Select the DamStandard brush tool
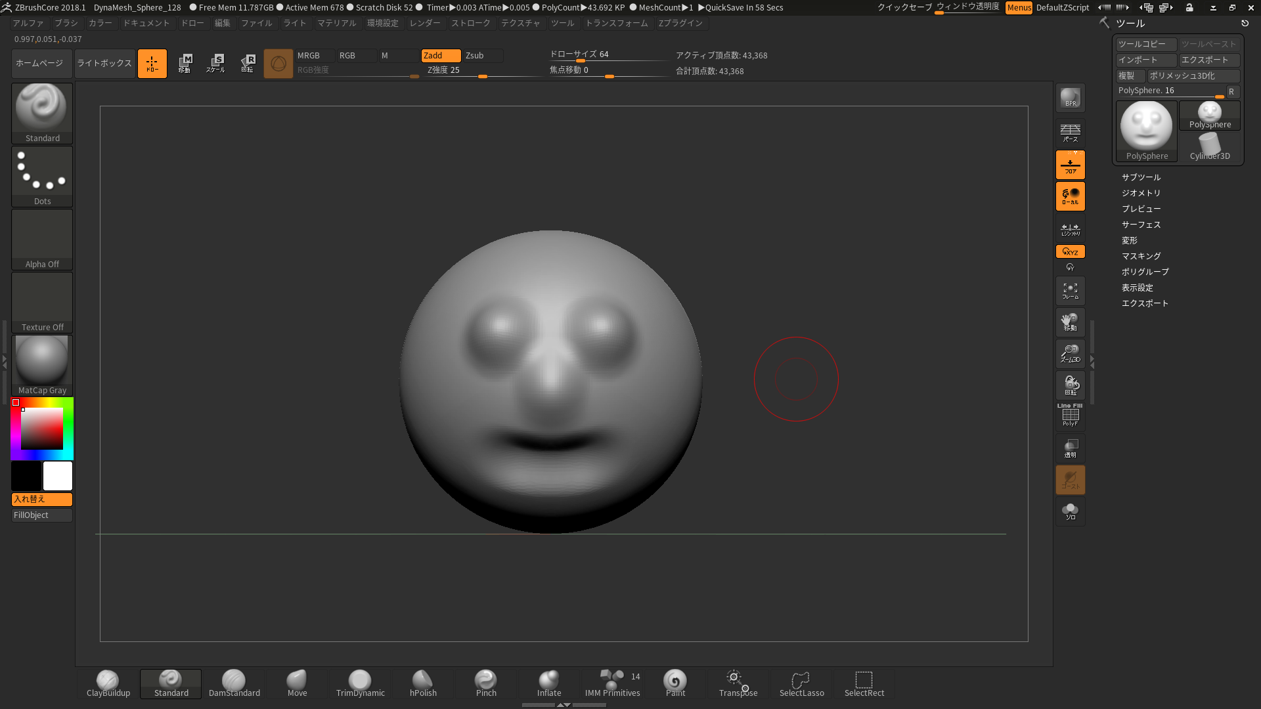The height and width of the screenshot is (709, 1261). tap(234, 681)
